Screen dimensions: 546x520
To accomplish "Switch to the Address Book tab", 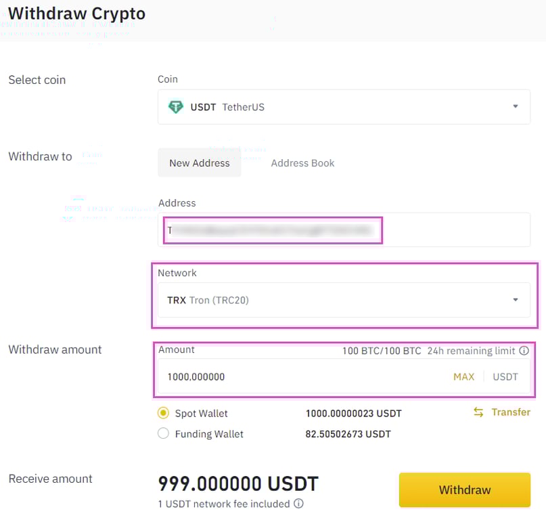I will pos(302,162).
